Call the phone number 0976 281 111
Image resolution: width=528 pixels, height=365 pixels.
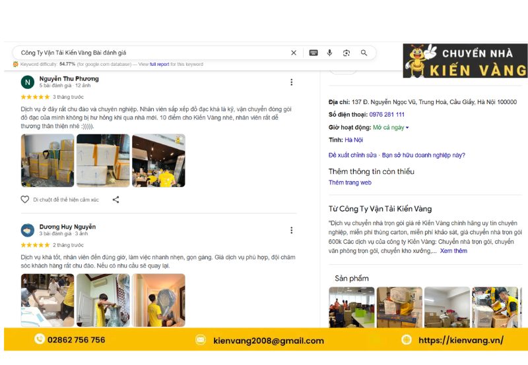click(387, 115)
